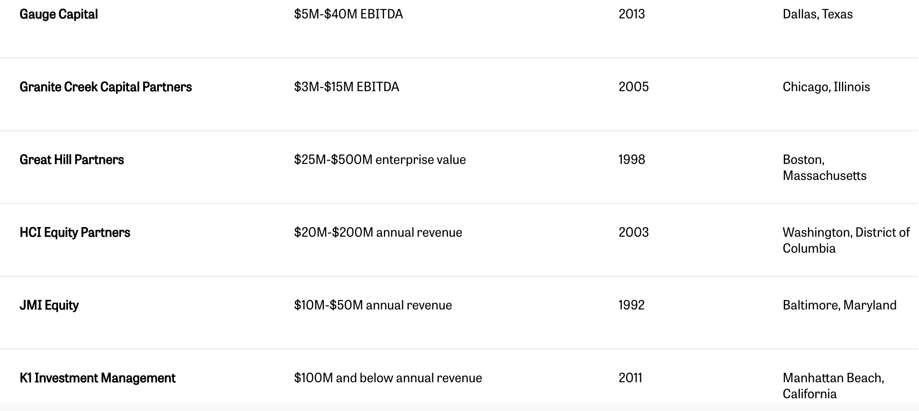The width and height of the screenshot is (919, 411).
Task: Click the $25M-$500M enterprise value cell
Action: pyautogui.click(x=380, y=160)
